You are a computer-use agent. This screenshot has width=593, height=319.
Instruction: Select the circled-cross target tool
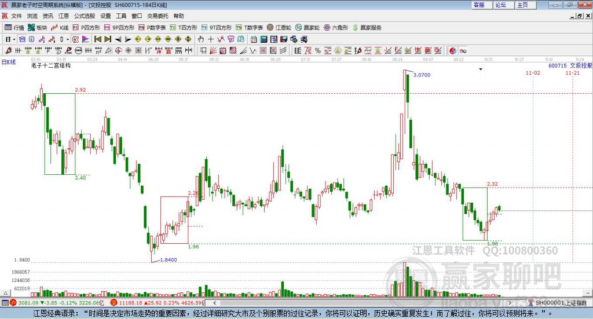(x=118, y=50)
